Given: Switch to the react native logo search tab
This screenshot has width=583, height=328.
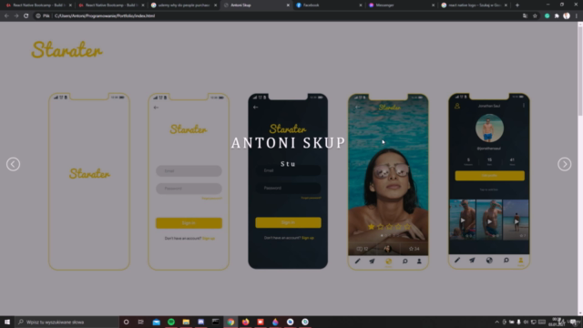Looking at the screenshot, I should (475, 5).
